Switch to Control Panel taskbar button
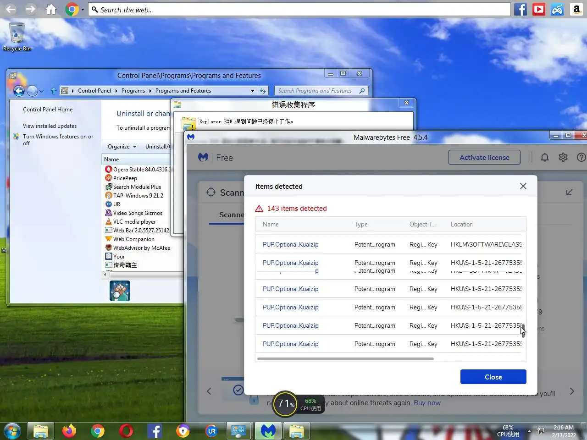The height and width of the screenshot is (440, 587). tap(239, 431)
